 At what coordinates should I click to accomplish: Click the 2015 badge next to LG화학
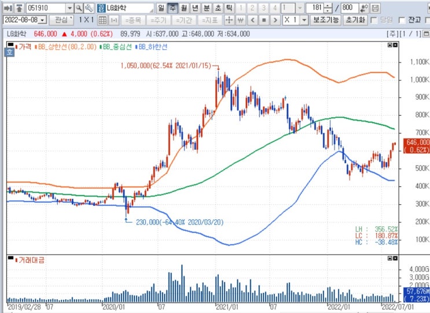[x=101, y=8]
